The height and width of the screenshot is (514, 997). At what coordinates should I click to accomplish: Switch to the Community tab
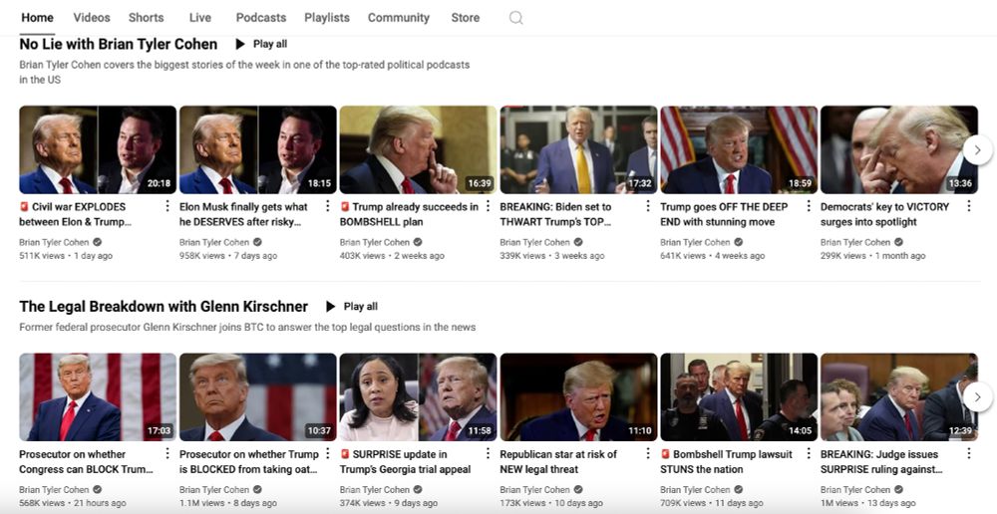coord(399,18)
